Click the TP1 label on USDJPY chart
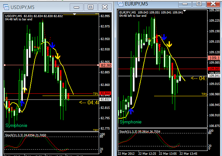This screenshot has width=222, height=156. [96, 94]
